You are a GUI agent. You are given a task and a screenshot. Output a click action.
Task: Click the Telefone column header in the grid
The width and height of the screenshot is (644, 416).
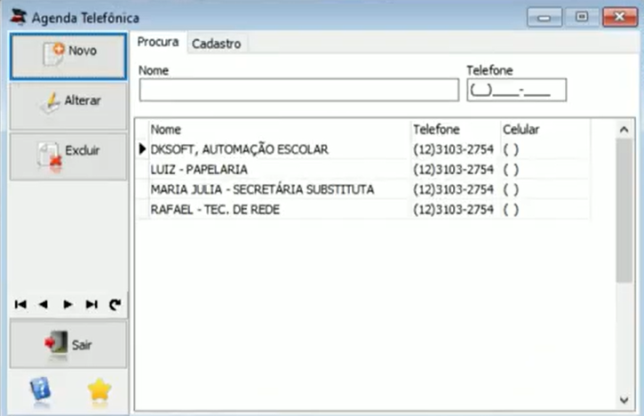456,130
